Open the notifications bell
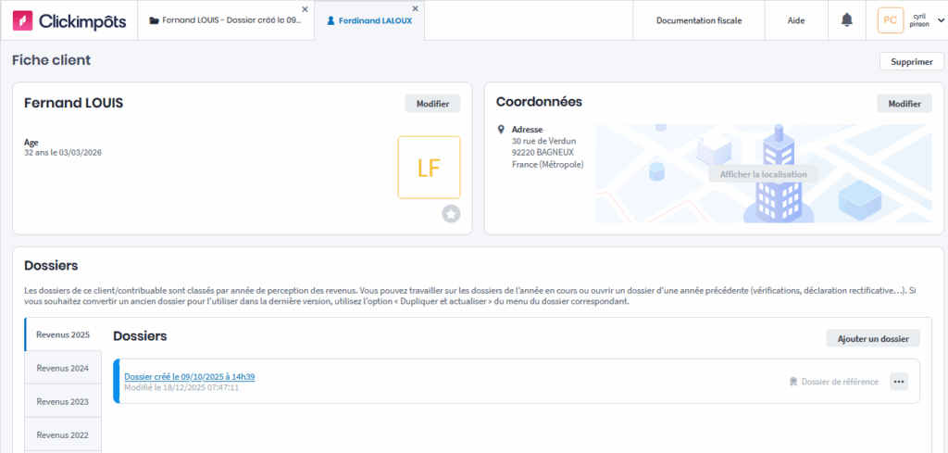Viewport: 948px width, 453px height. (846, 20)
